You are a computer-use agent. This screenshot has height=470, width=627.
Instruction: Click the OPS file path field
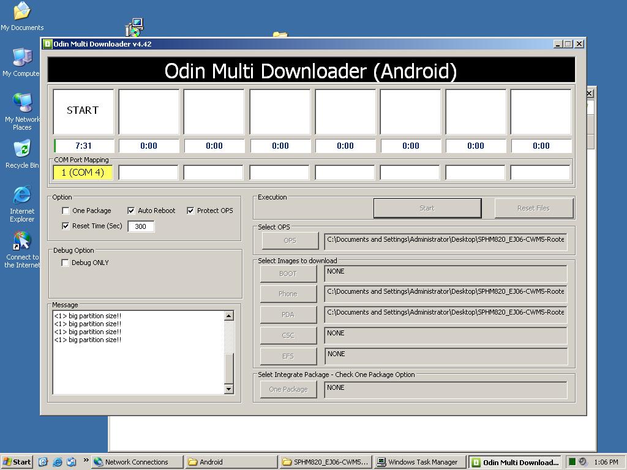pyautogui.click(x=446, y=241)
